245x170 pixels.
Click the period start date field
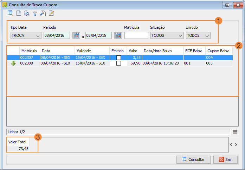point(57,35)
